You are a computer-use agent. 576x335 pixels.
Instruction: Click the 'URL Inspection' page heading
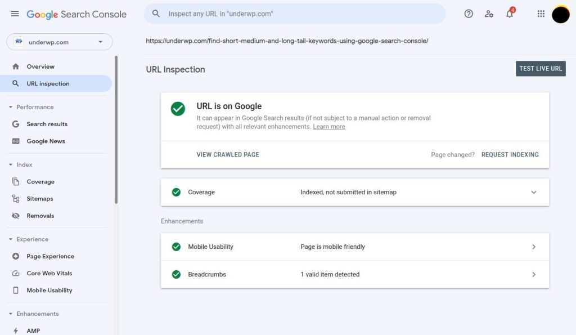pyautogui.click(x=175, y=69)
